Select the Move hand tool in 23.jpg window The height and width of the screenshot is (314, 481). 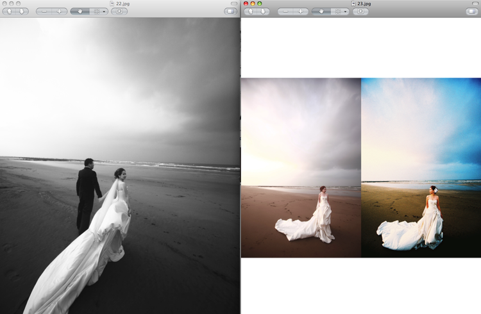pos(321,12)
